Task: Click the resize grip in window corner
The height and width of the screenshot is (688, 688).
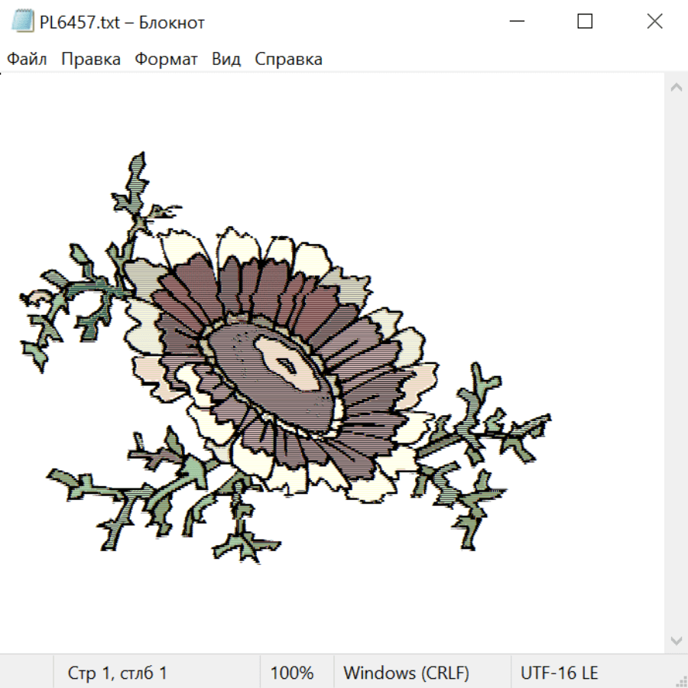Action: tap(680, 680)
